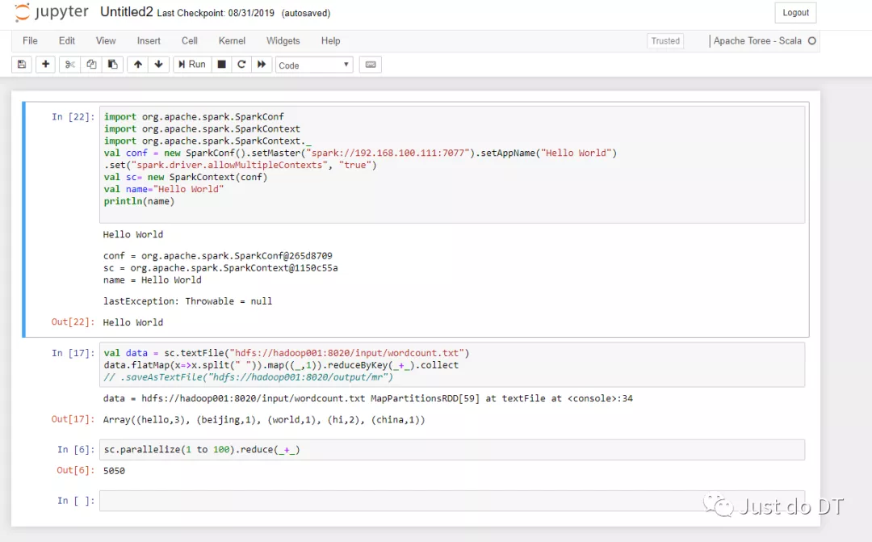This screenshot has width=872, height=542.
Task: Save and checkpoint with the floppy icon
Action: (x=22, y=65)
